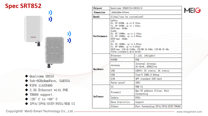Click diamond bullet beside TR069 support

(x=26, y=94)
